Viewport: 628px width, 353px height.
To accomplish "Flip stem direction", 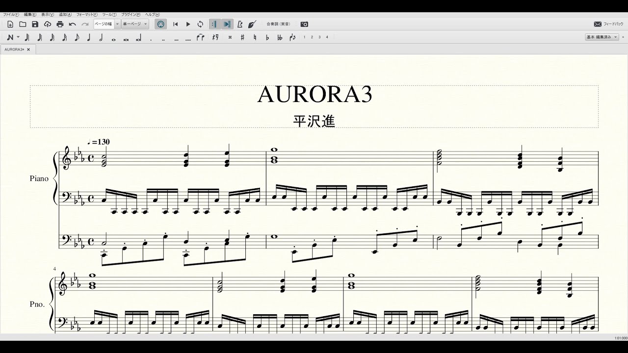I will [x=292, y=37].
